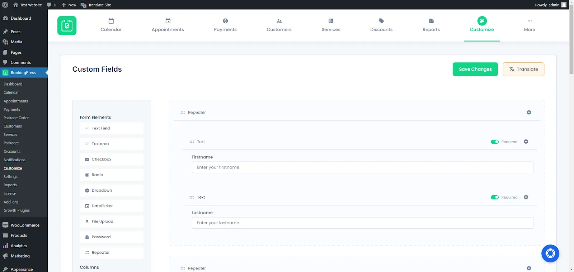
Task: Open the Reports icon
Action: [x=431, y=21]
